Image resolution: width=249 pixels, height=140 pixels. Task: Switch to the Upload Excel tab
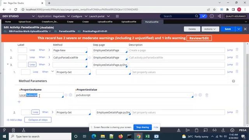pos(25,22)
